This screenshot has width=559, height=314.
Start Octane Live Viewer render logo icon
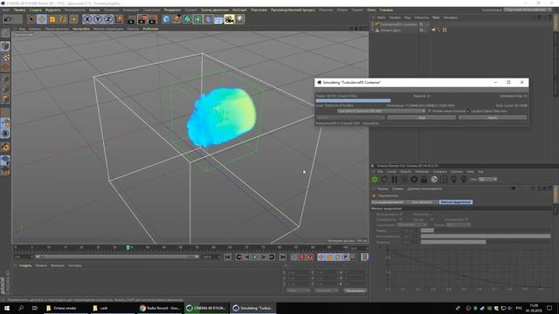point(375,180)
